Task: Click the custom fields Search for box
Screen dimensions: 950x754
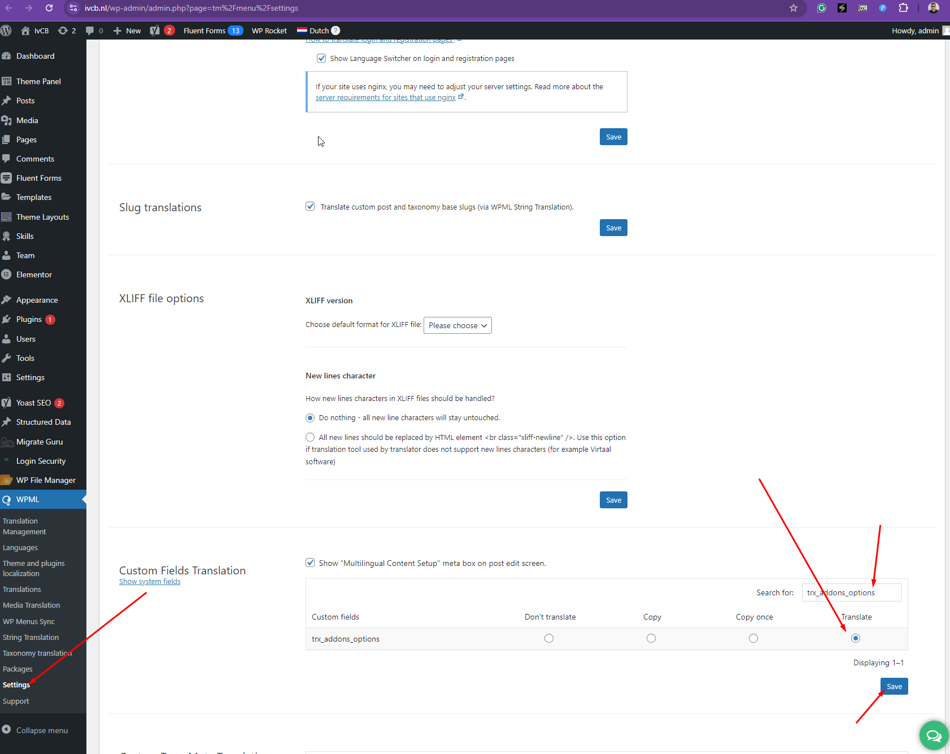Action: (852, 592)
